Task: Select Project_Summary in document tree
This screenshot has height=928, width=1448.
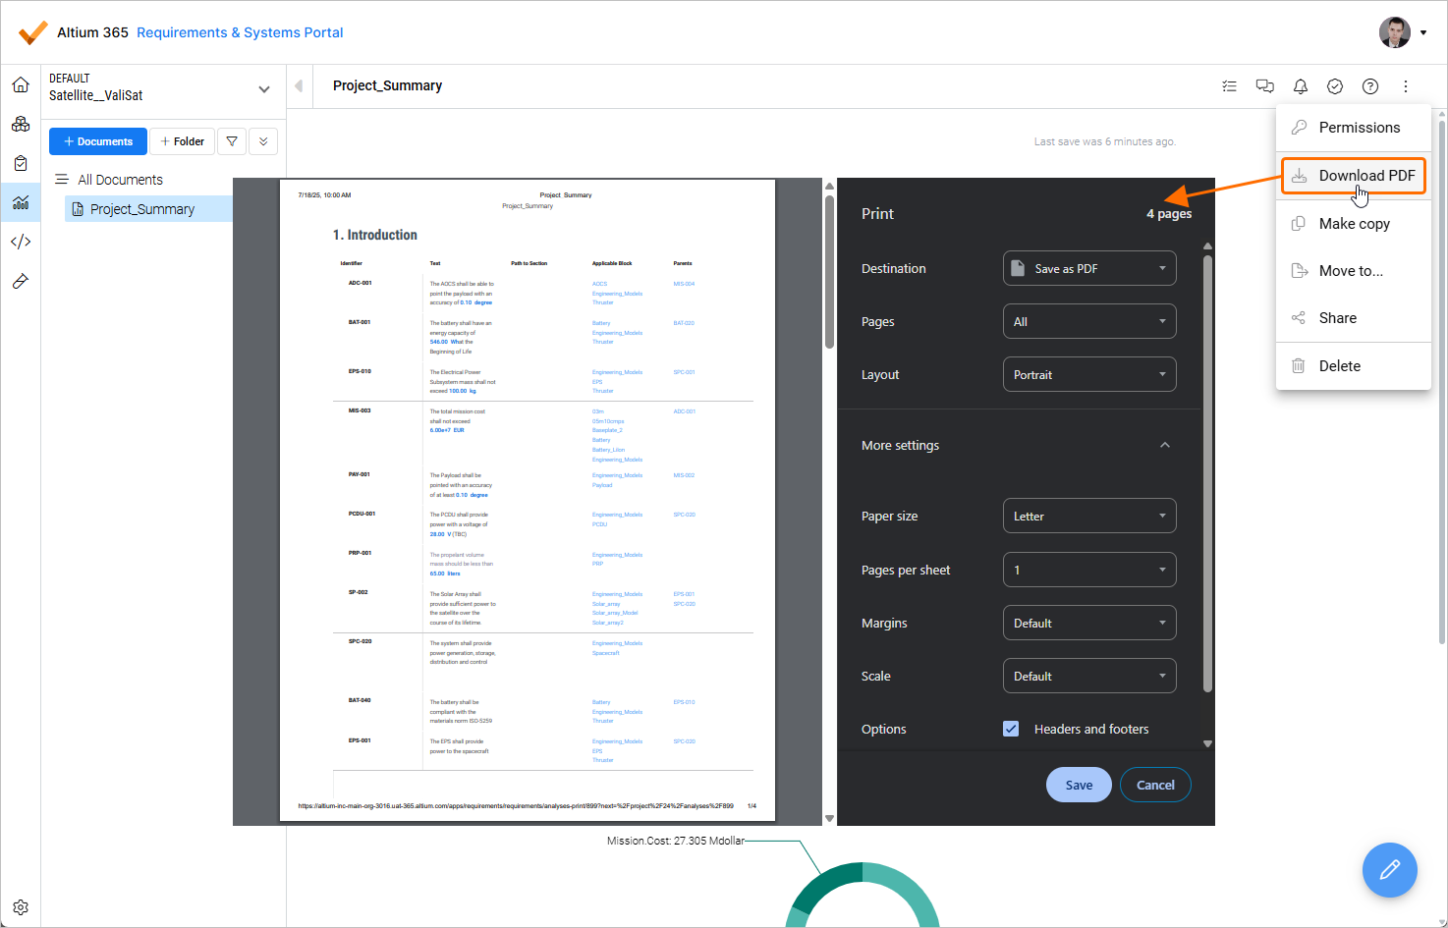Action: tap(148, 209)
